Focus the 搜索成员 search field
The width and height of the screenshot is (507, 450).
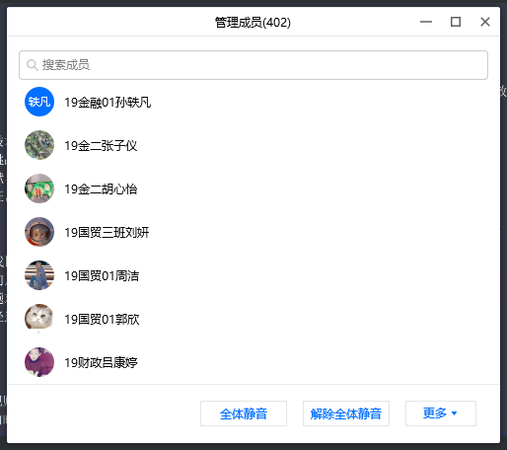click(x=253, y=65)
